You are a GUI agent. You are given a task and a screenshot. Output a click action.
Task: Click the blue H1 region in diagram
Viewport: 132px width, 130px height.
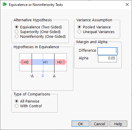pos(43,62)
